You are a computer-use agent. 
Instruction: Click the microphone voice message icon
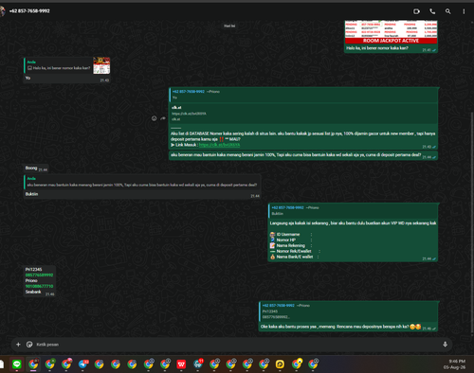[445, 345]
